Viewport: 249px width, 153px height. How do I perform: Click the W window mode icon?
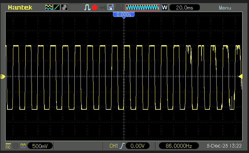(164, 7)
